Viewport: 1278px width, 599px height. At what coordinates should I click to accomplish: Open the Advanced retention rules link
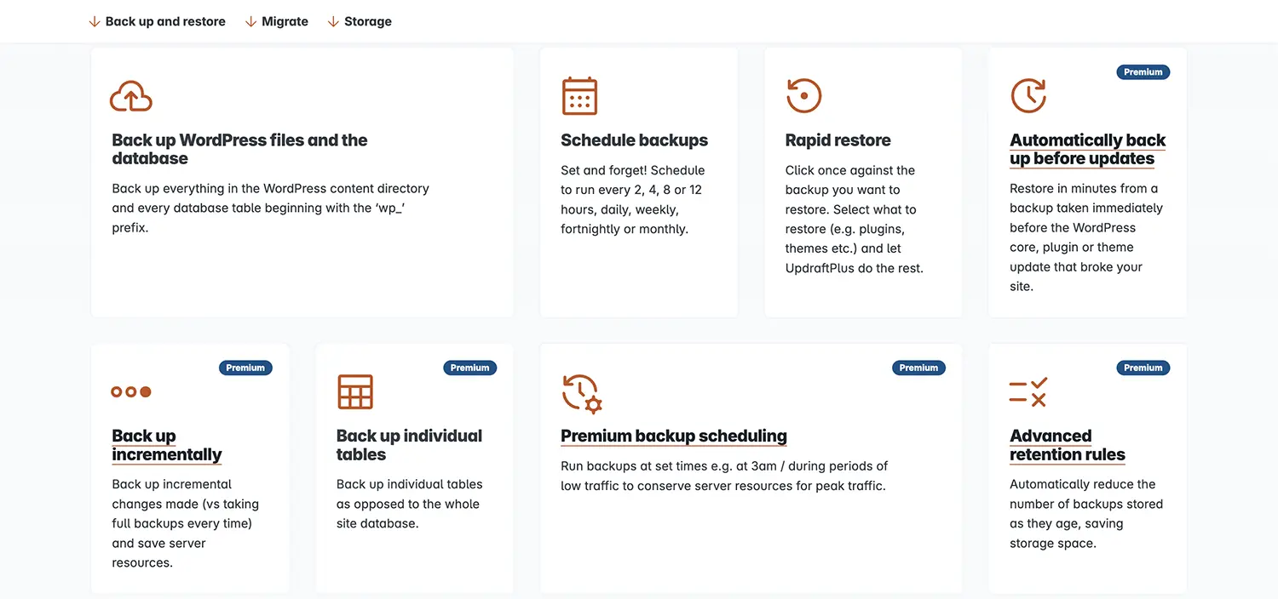click(x=1067, y=445)
